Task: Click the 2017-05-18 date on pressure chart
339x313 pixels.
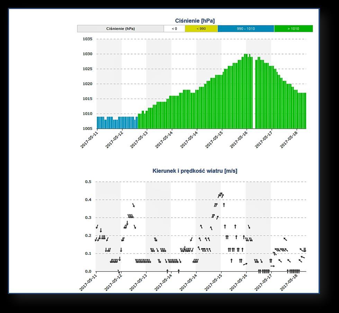Action: click(x=289, y=140)
